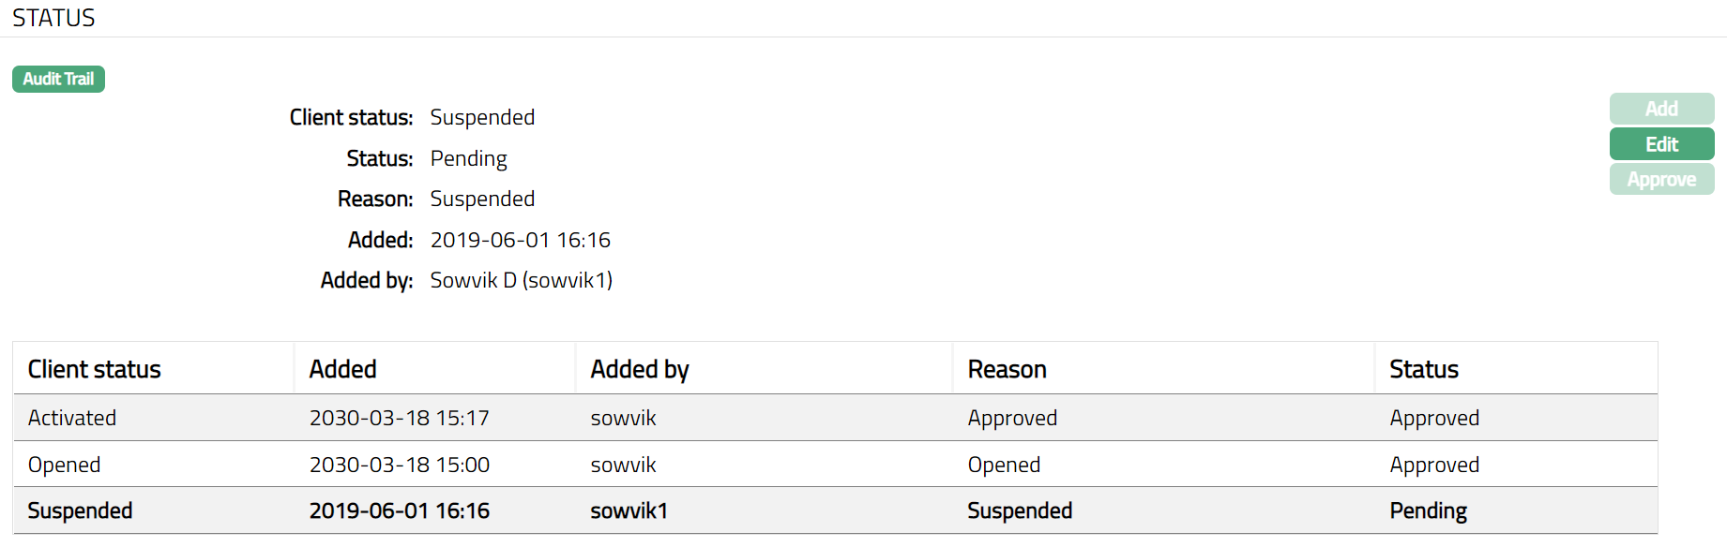
Task: Click the Sowvik D (sowvik1) value
Action: (521, 280)
